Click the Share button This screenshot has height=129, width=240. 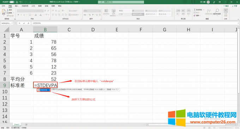pyautogui.click(x=234, y=6)
